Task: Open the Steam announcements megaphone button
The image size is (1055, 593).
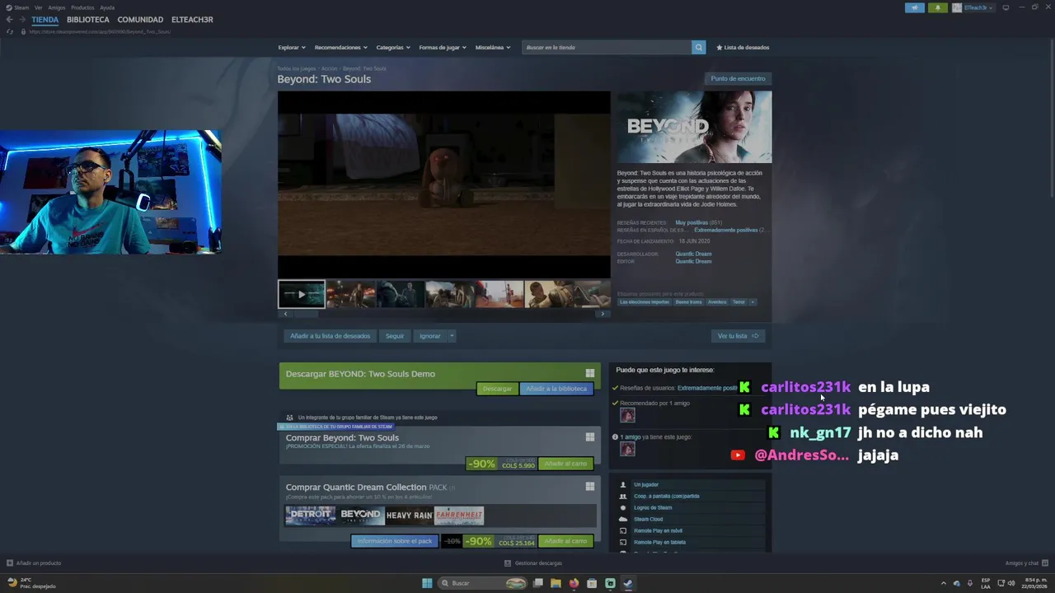Action: coord(915,7)
